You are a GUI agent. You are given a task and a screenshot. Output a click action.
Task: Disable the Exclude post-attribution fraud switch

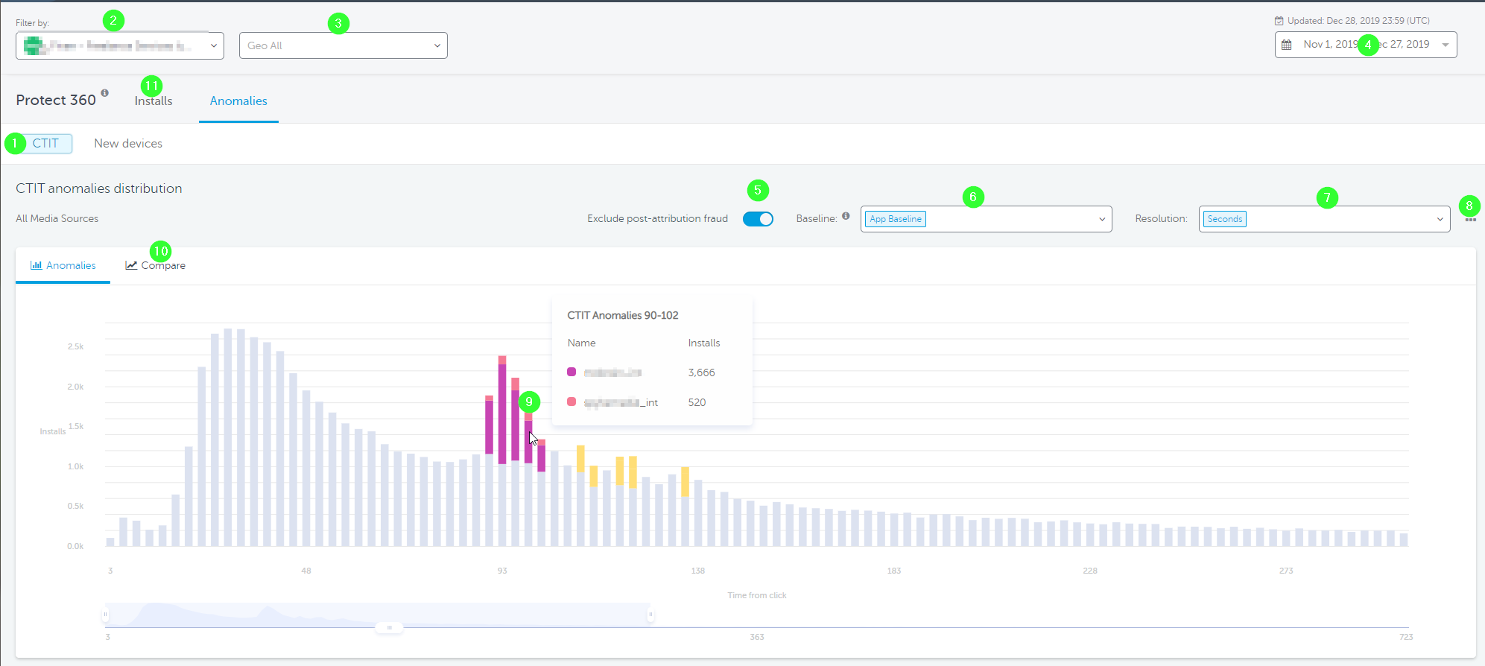point(758,219)
